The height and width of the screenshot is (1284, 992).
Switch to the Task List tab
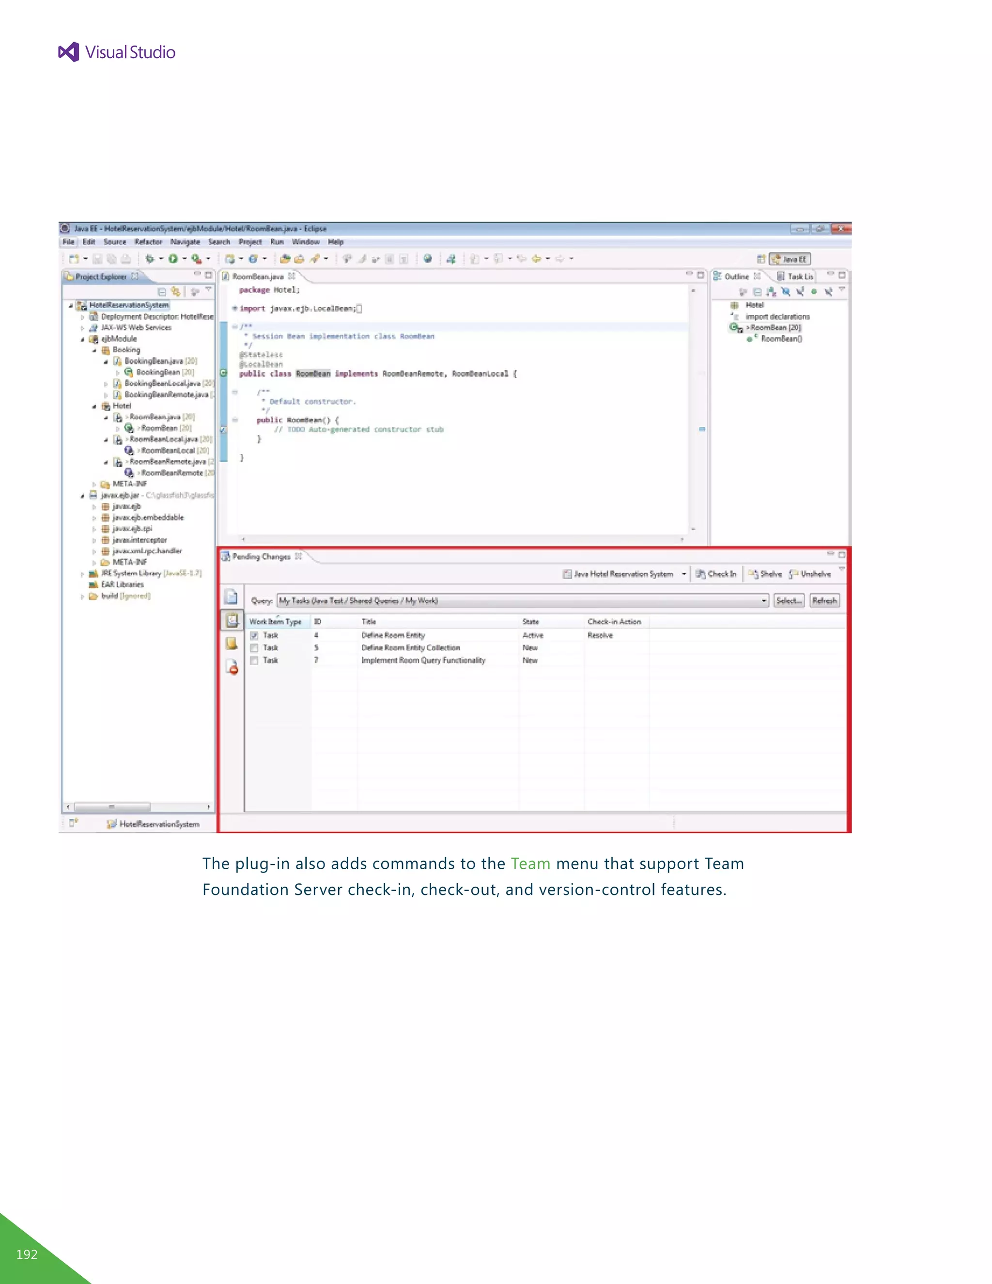[x=795, y=276]
